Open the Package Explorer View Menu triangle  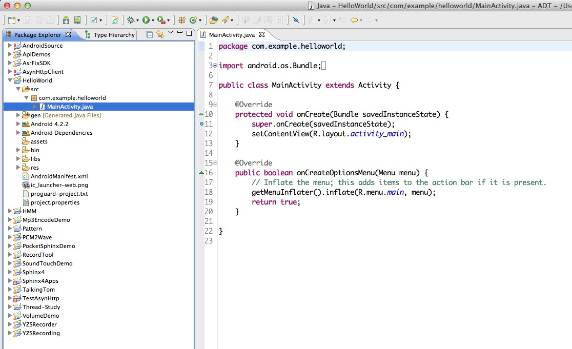pyautogui.click(x=170, y=32)
